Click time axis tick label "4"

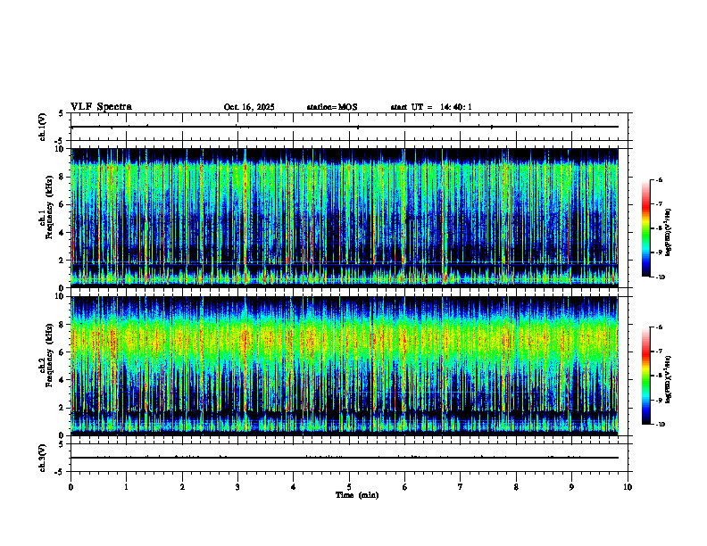click(x=293, y=487)
